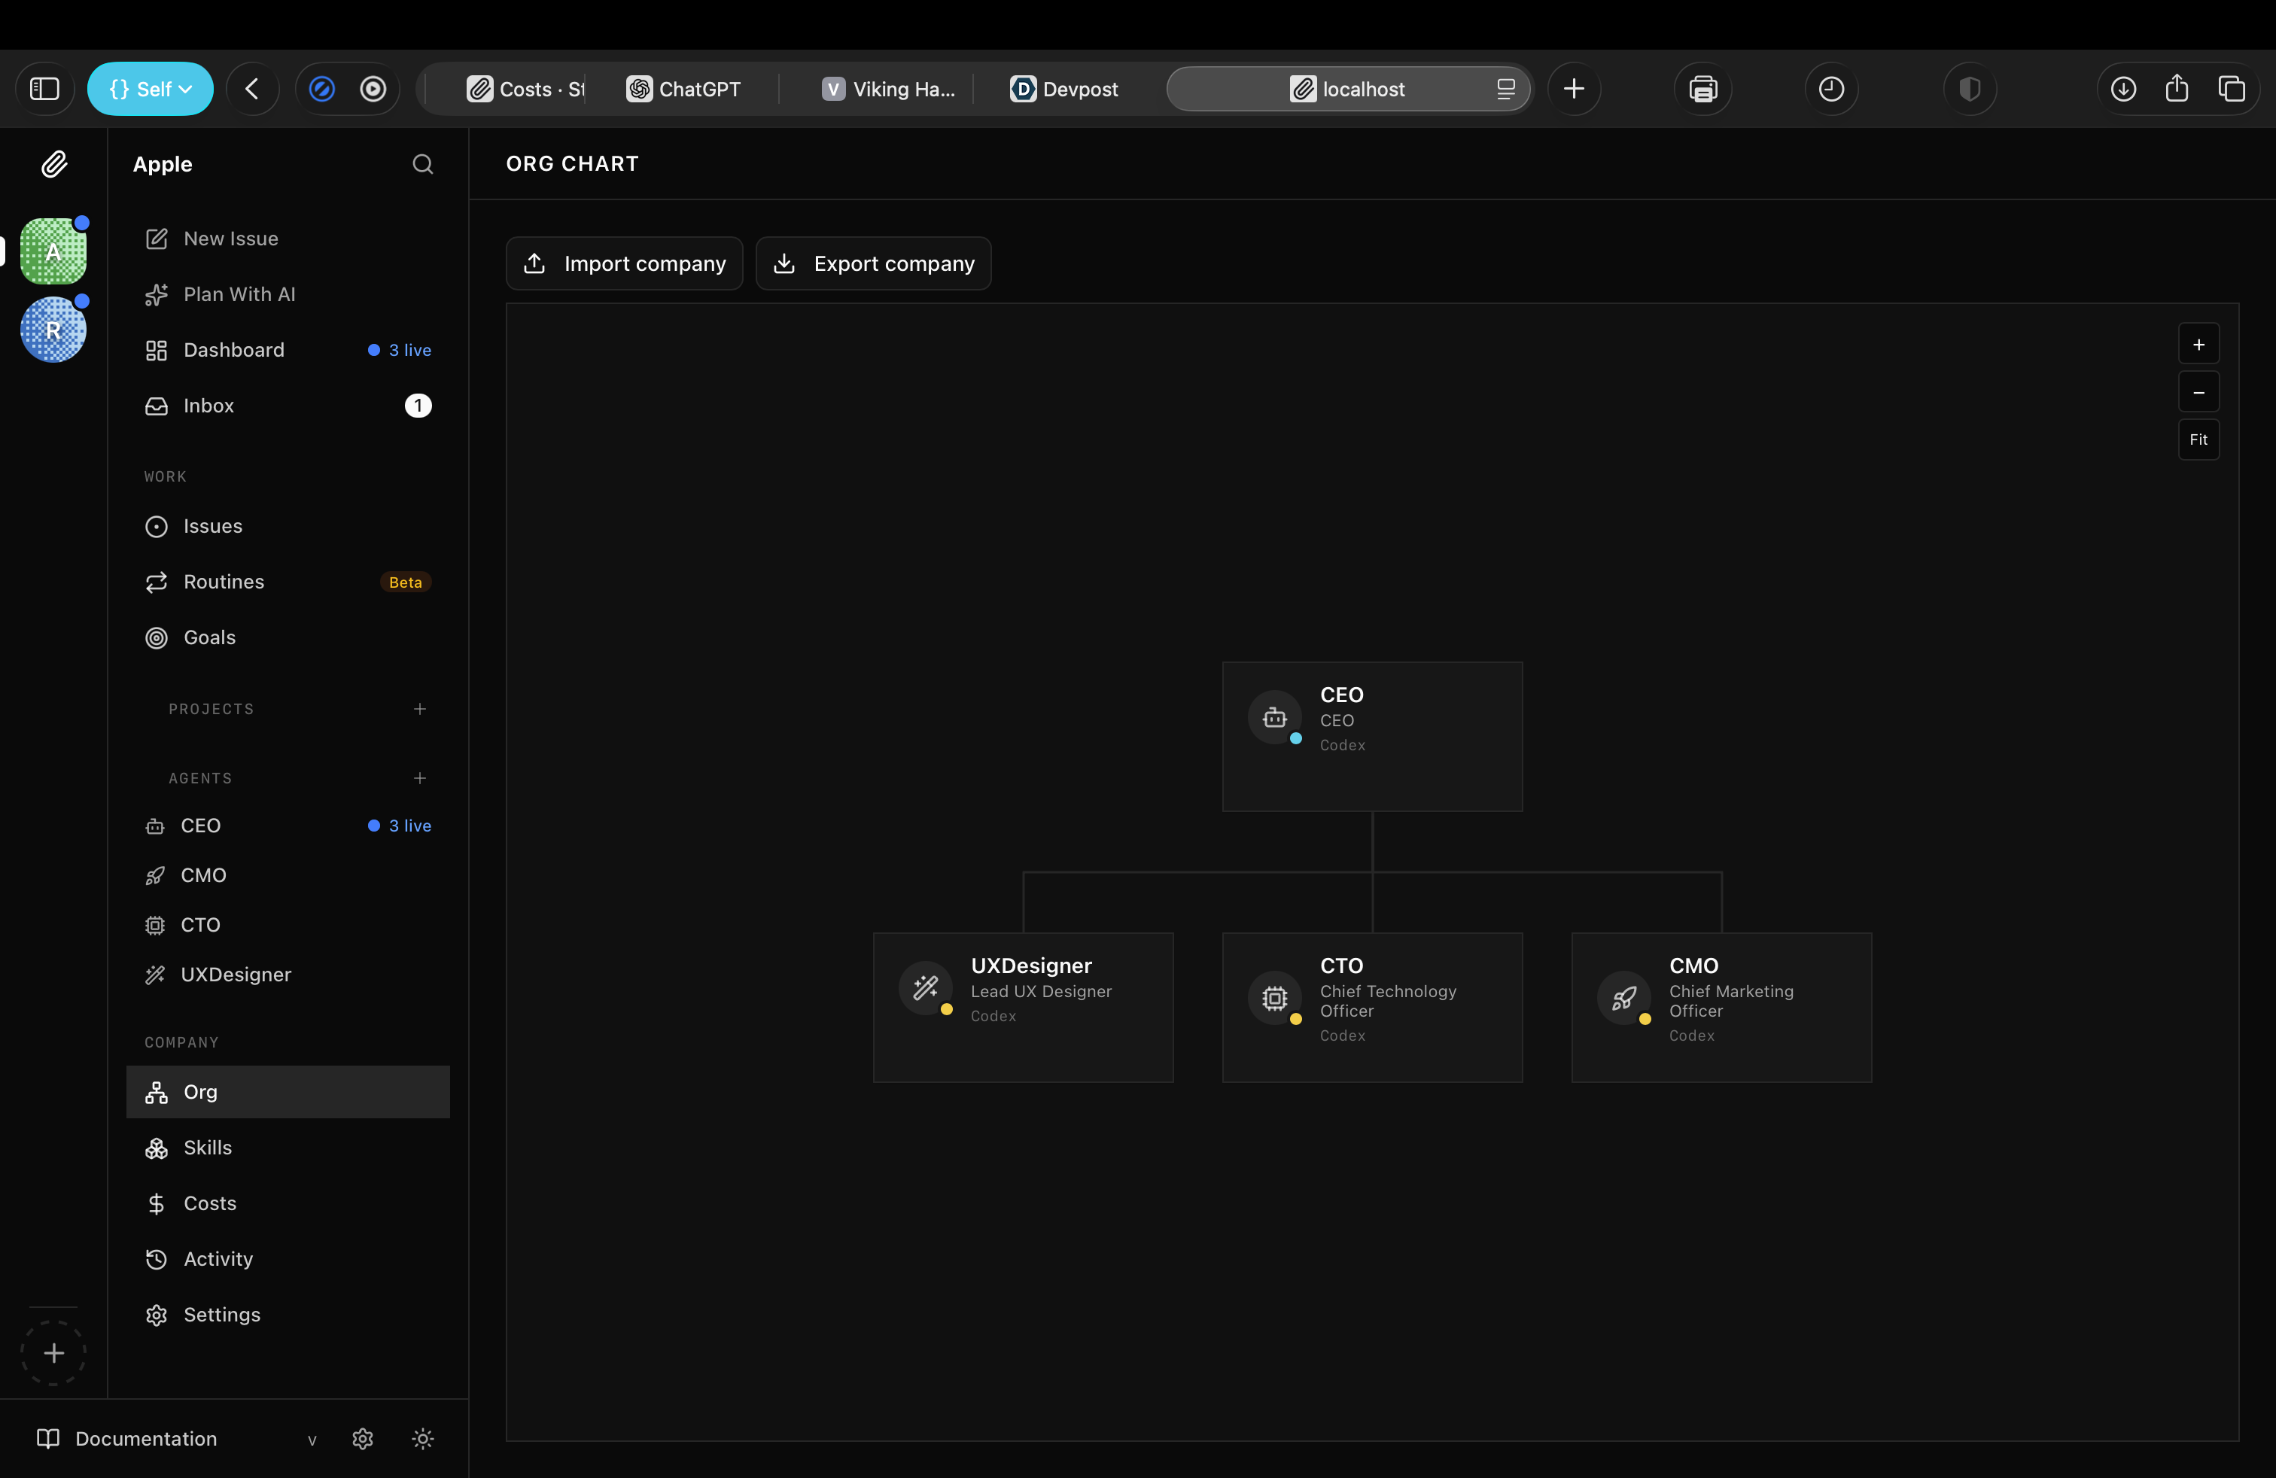
Task: Zoom in the org chart with plus
Action: click(2198, 344)
